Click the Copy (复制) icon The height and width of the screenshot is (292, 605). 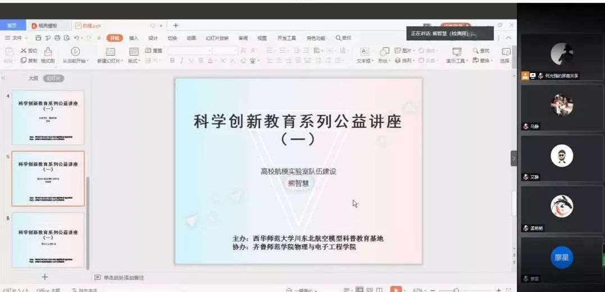(29, 61)
